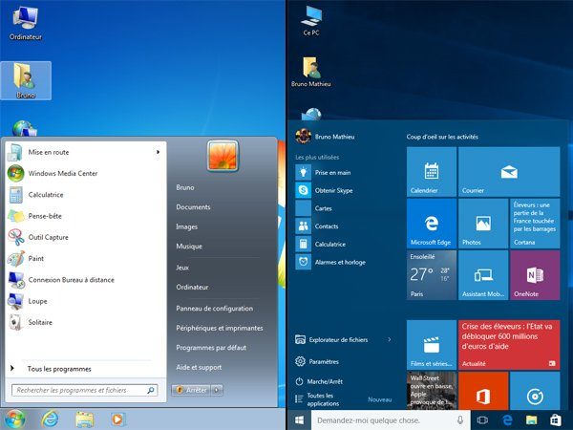Select the Bruno folder desktop icon
The width and height of the screenshot is (573, 430).
(26, 80)
